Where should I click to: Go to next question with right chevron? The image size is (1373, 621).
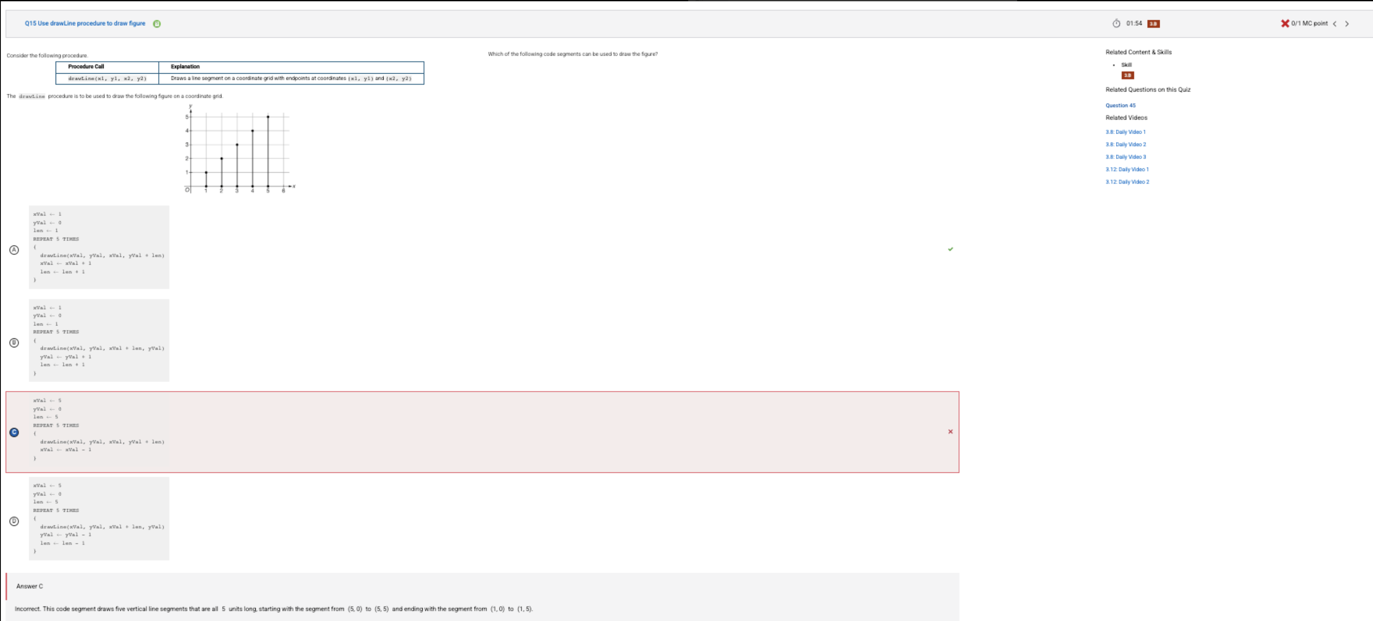tap(1347, 24)
